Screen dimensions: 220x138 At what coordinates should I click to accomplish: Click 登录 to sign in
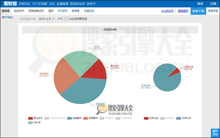click(200, 4)
